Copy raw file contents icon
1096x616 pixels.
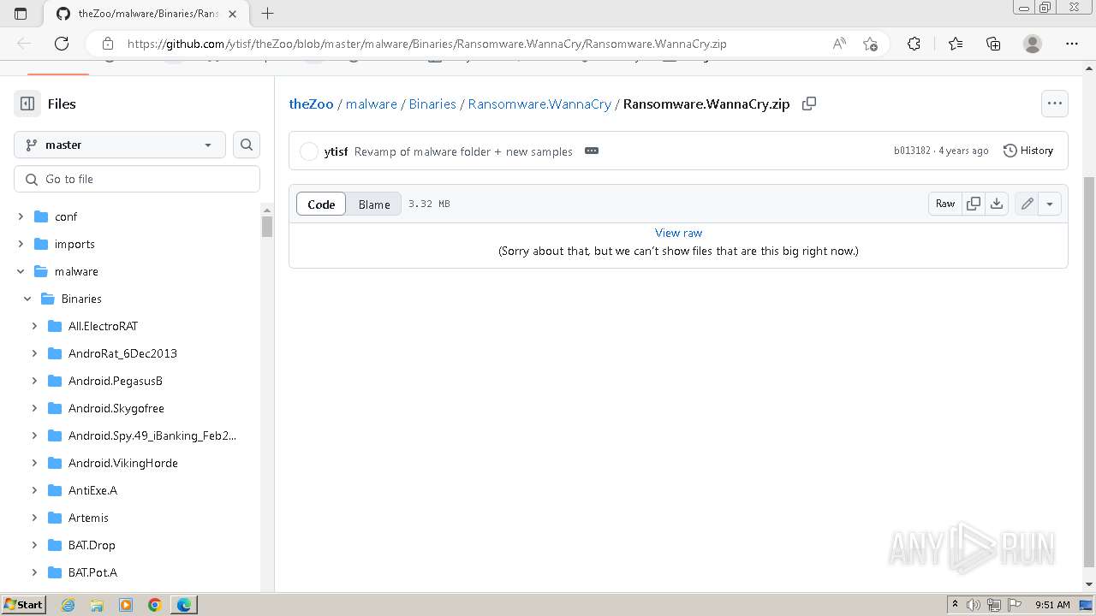(x=974, y=204)
